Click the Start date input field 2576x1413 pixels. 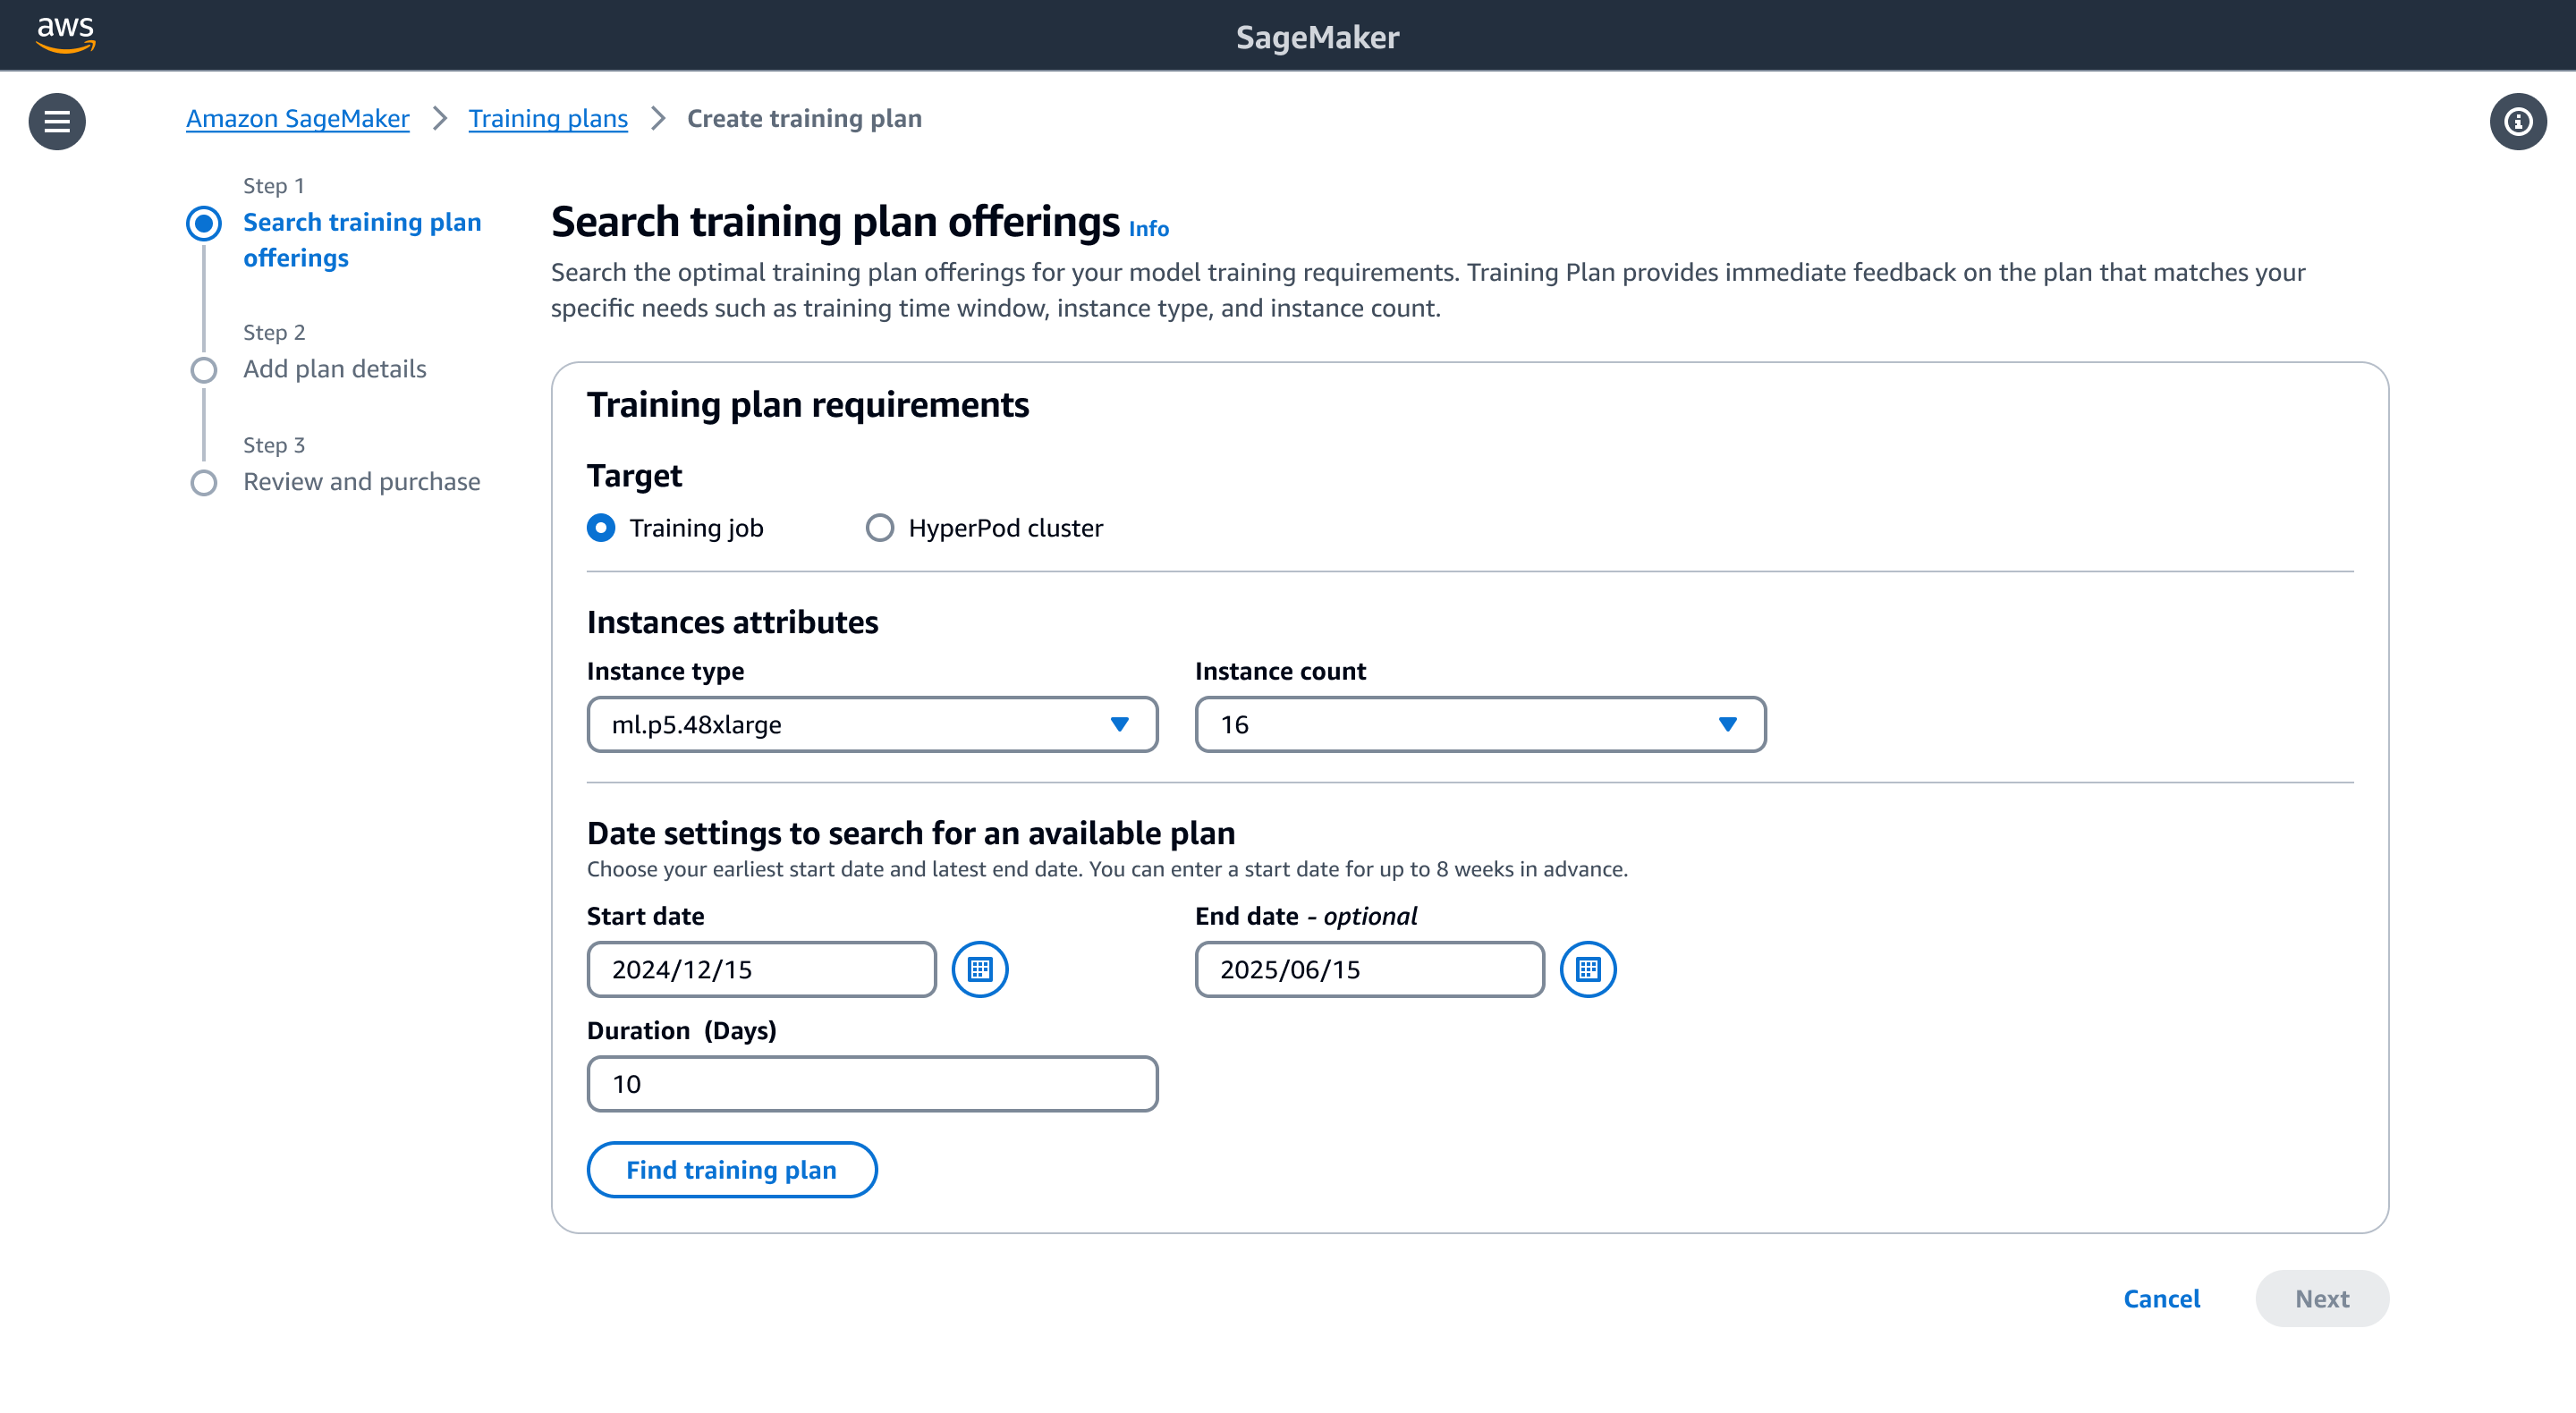(x=760, y=969)
